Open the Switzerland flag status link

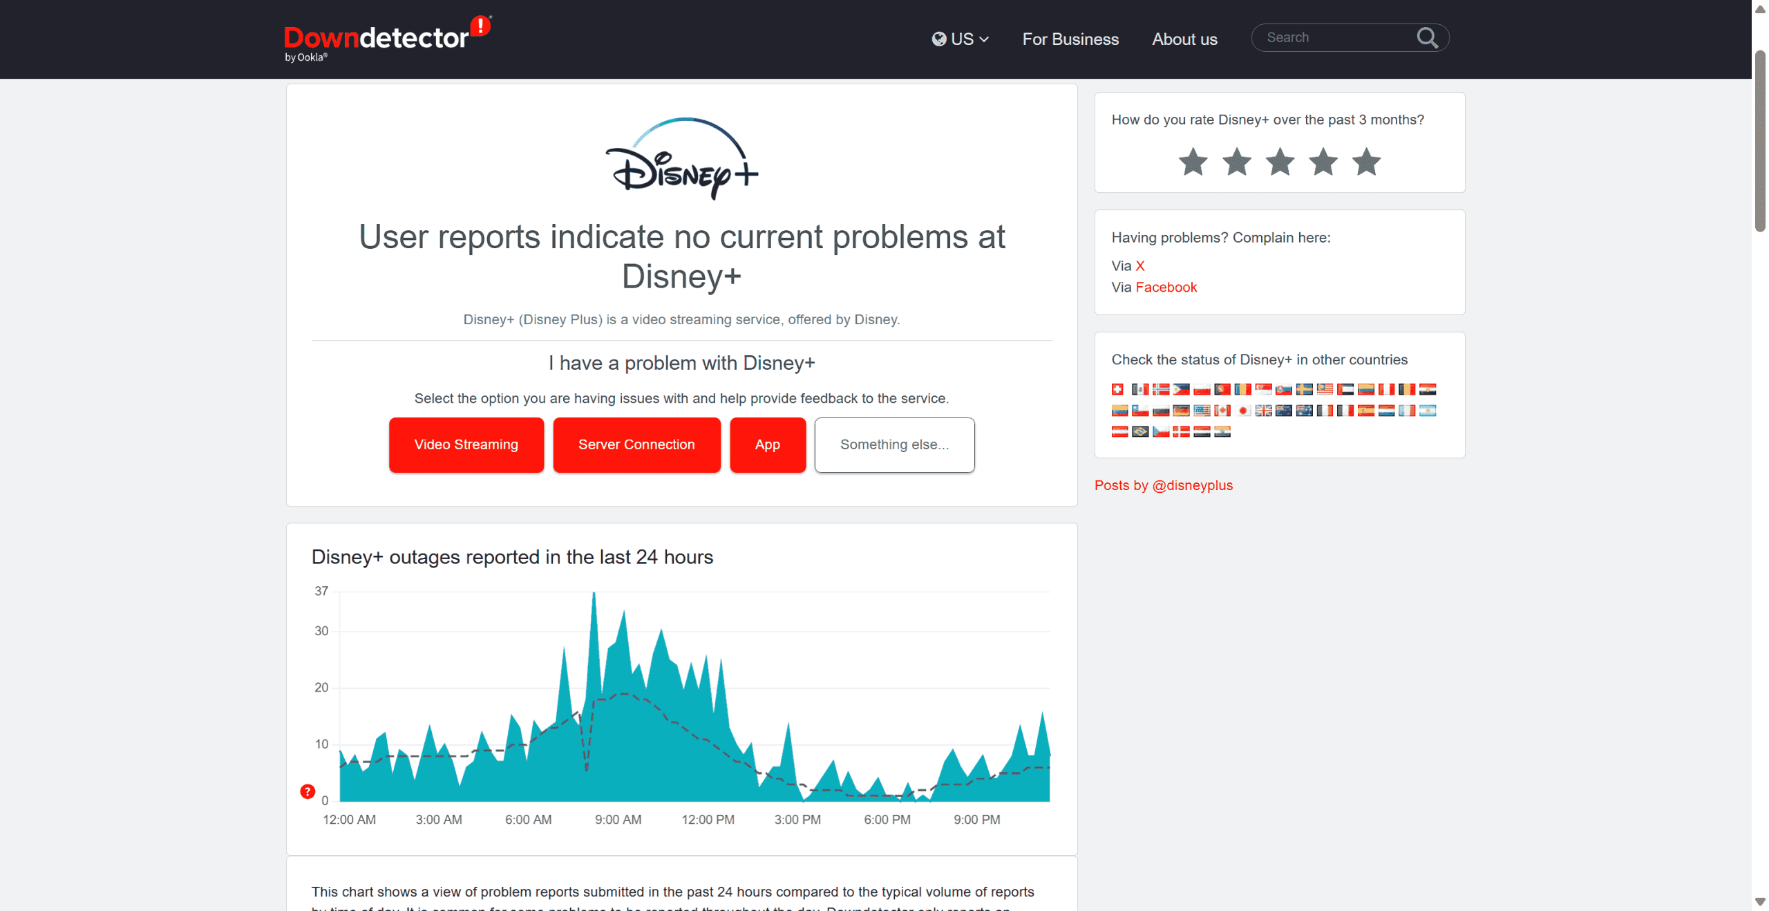click(x=1117, y=389)
